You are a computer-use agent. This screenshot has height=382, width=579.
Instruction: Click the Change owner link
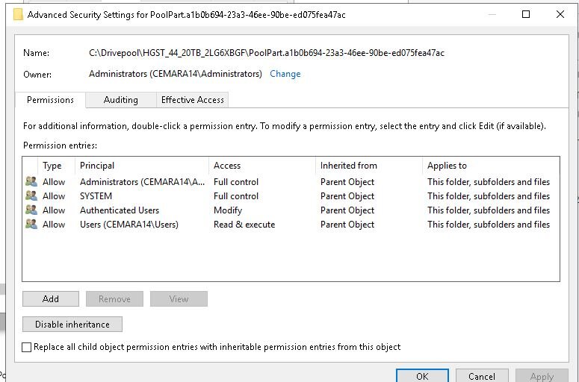pos(285,74)
